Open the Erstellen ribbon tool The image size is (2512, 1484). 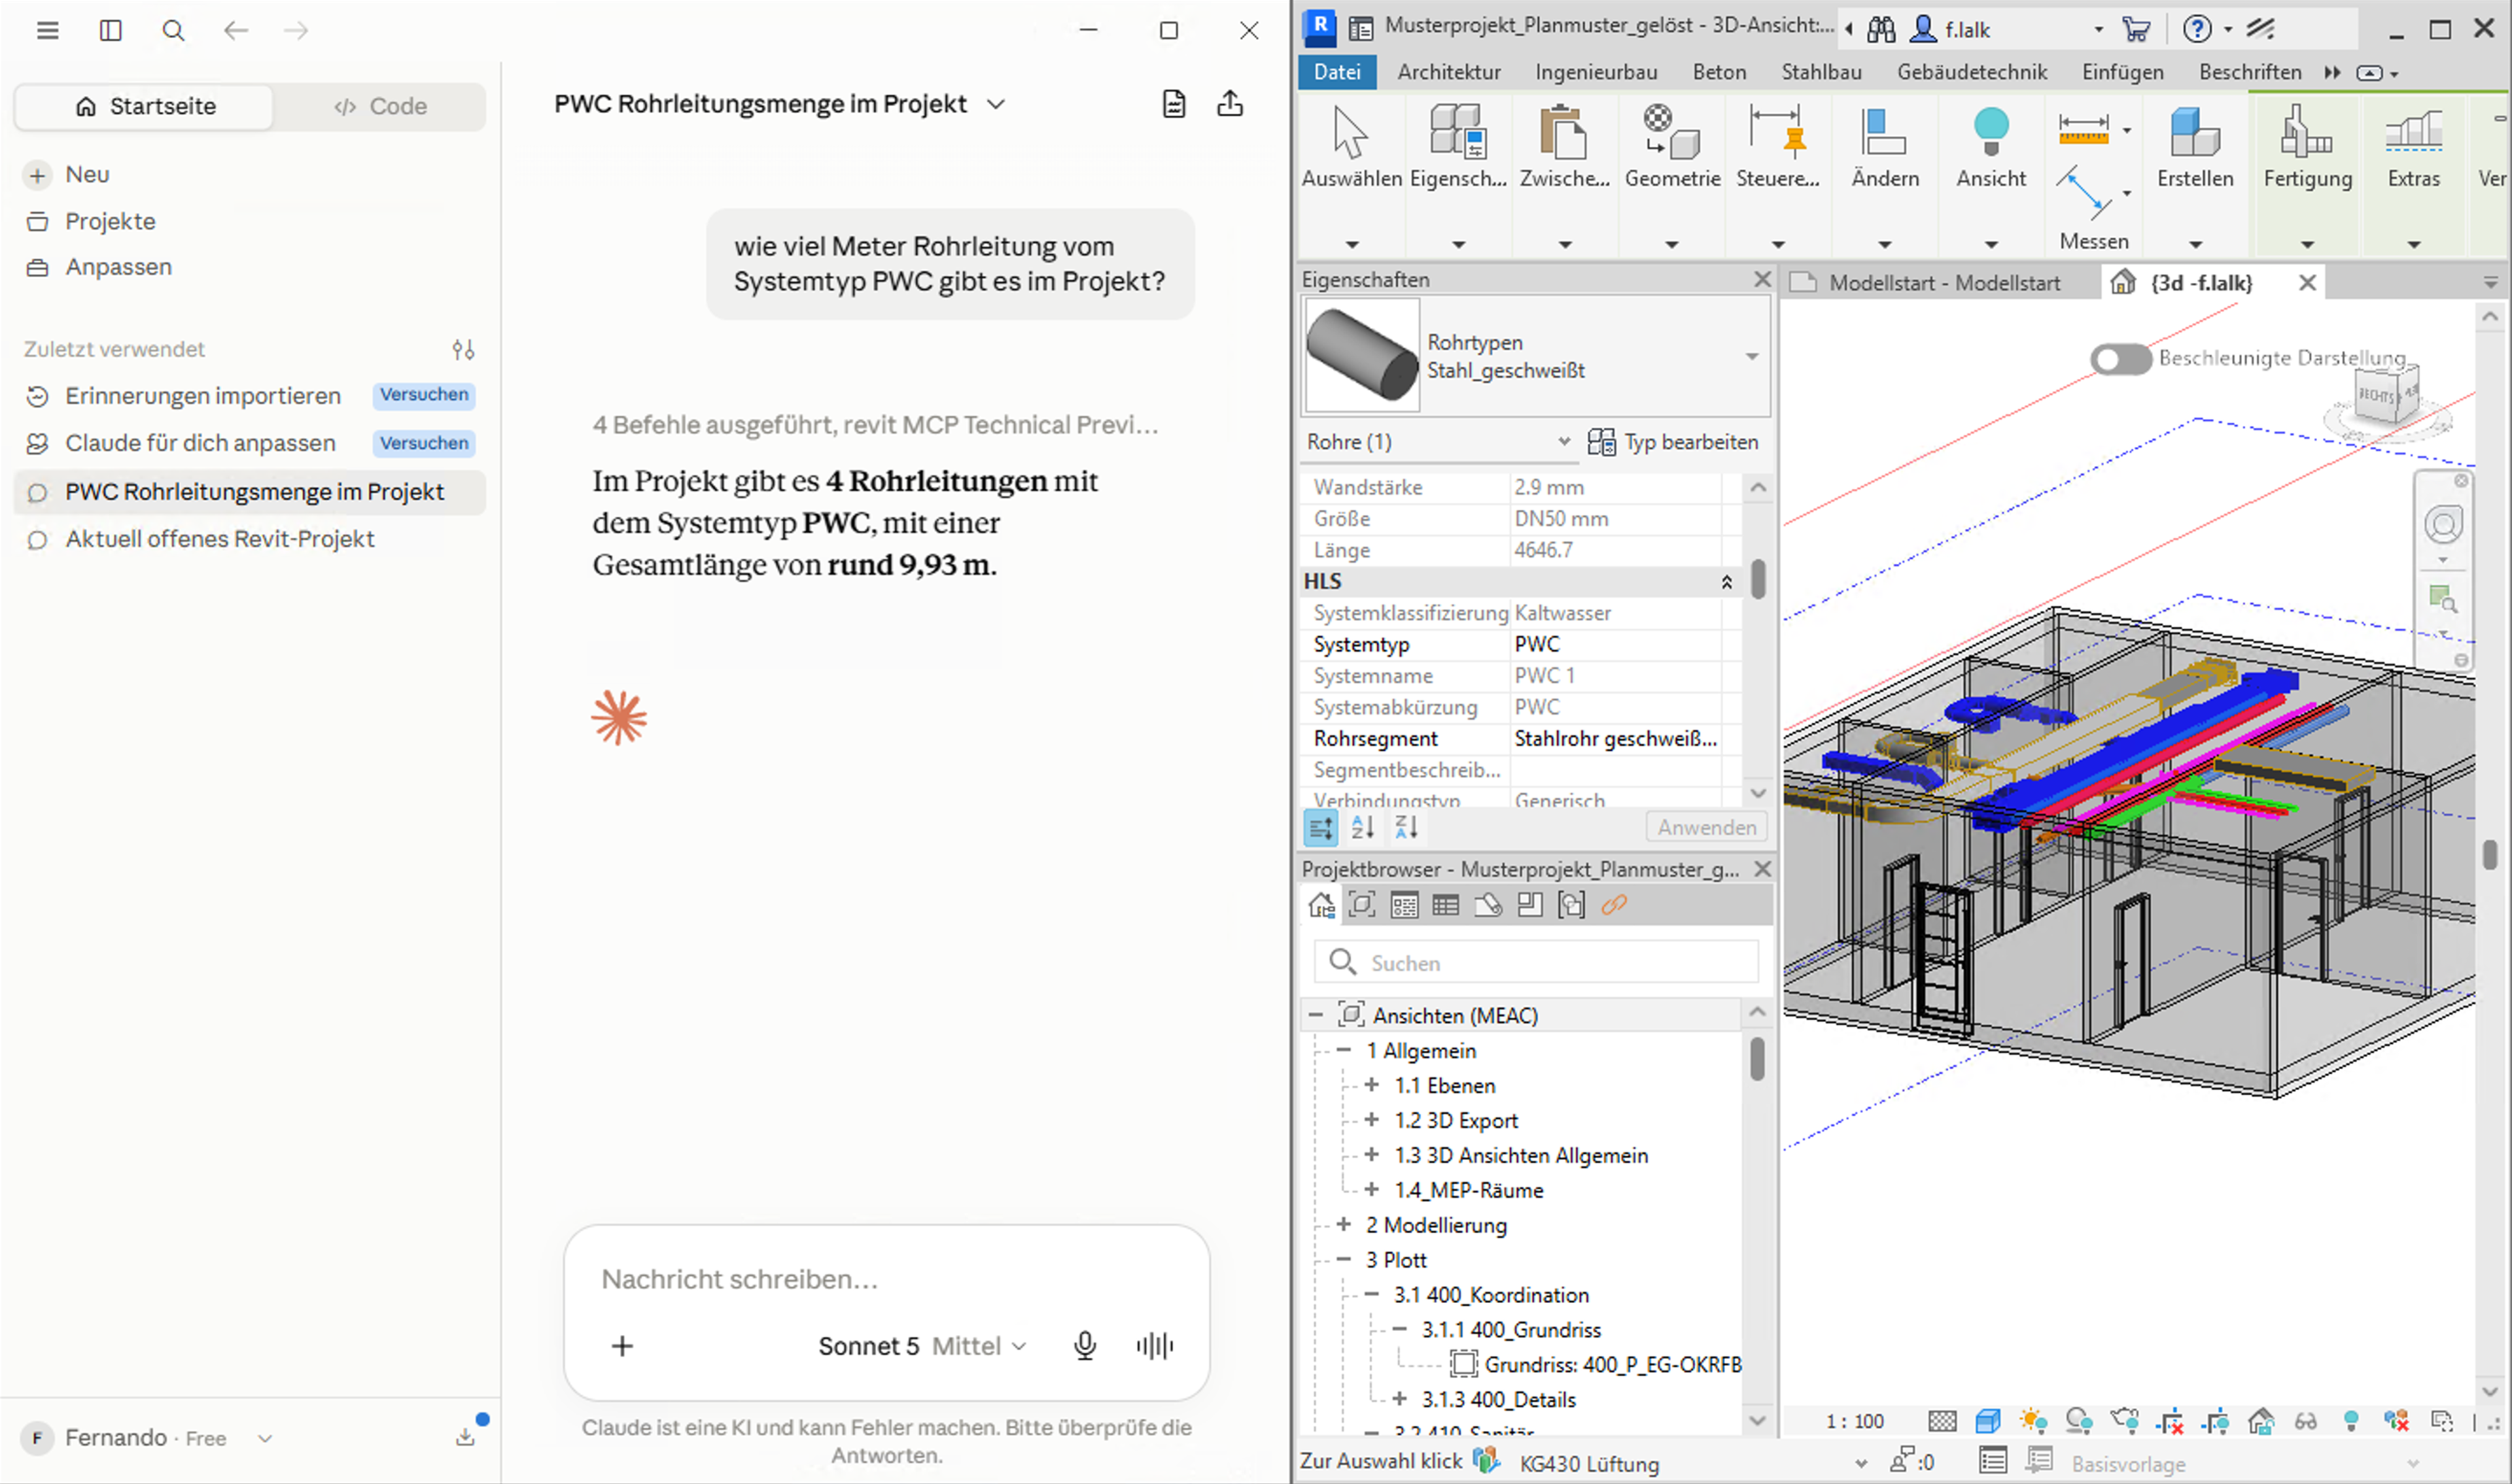(x=2195, y=131)
